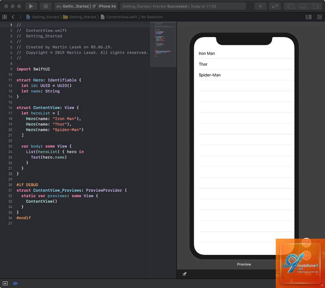
Task: Choose the iPhone XR run destination
Action: coord(105,6)
